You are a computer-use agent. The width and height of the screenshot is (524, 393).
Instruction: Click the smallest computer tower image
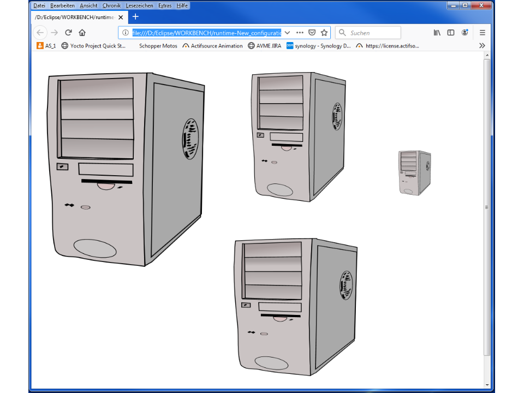pyautogui.click(x=415, y=172)
